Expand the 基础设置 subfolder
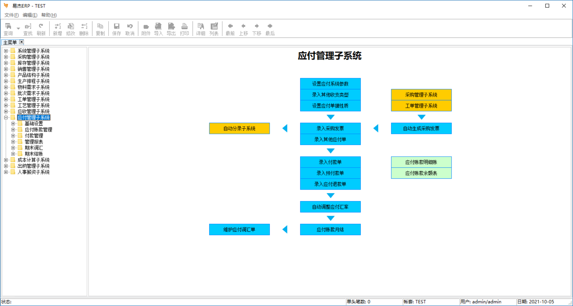 [x=13, y=124]
